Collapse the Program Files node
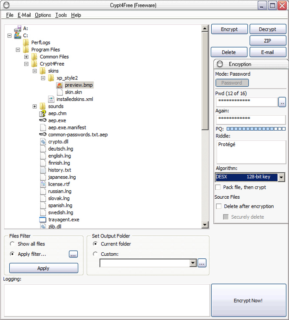The width and height of the screenshot is (289, 320). [x=18, y=50]
